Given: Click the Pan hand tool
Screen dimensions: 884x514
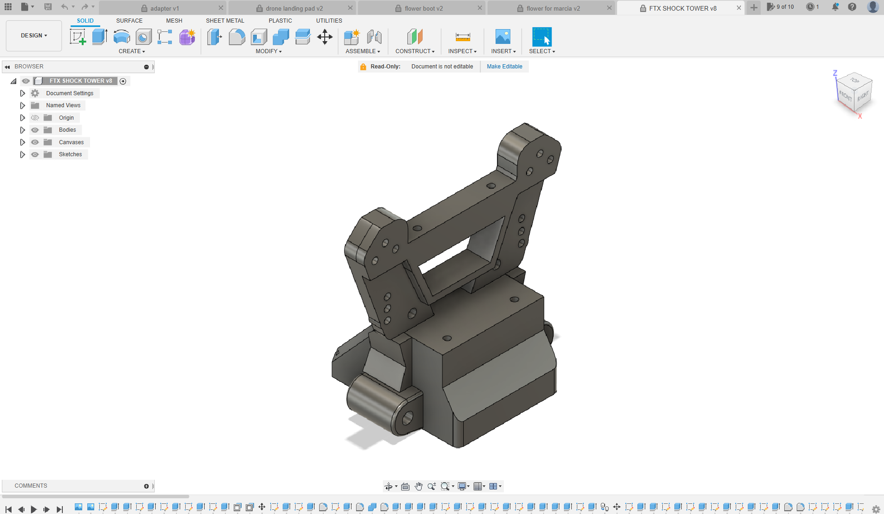Looking at the screenshot, I should 418,486.
